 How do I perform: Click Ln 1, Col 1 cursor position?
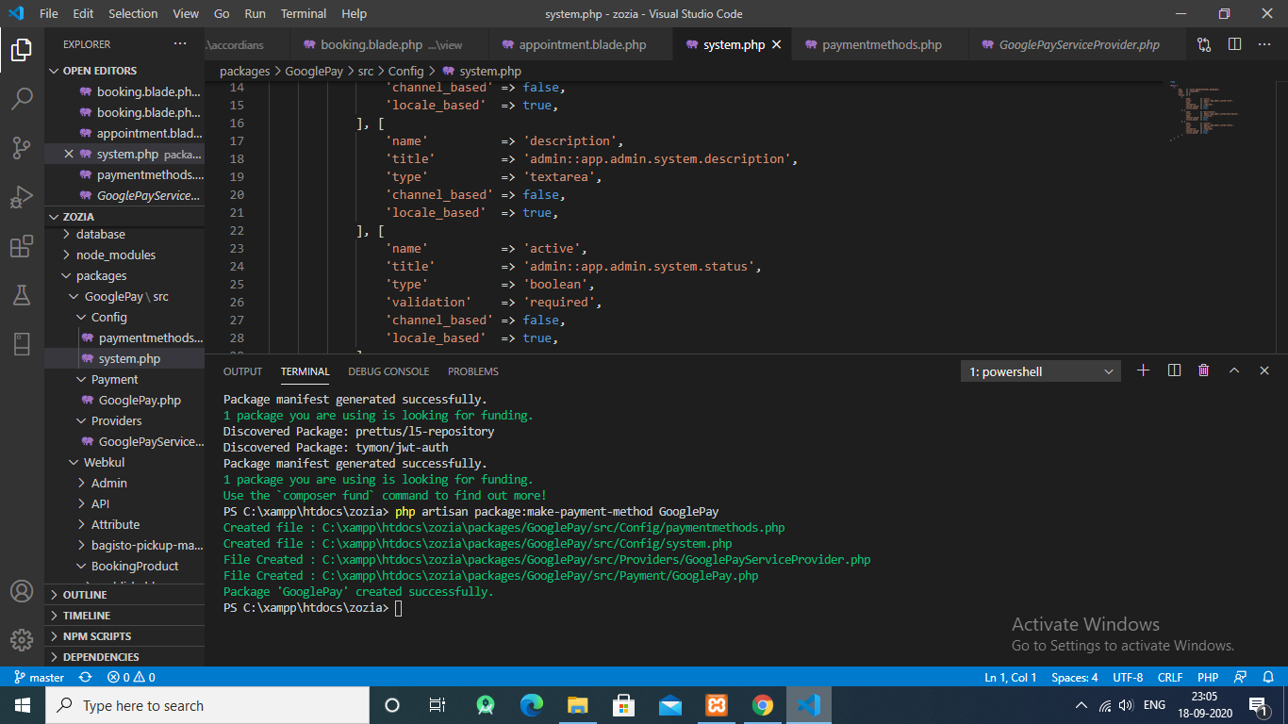click(x=1011, y=677)
